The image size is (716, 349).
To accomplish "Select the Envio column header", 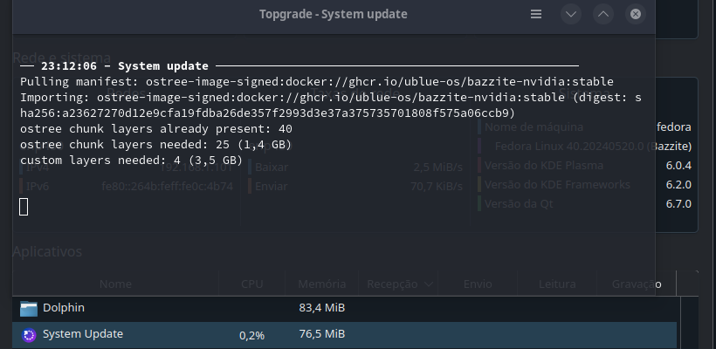I will [x=478, y=284].
